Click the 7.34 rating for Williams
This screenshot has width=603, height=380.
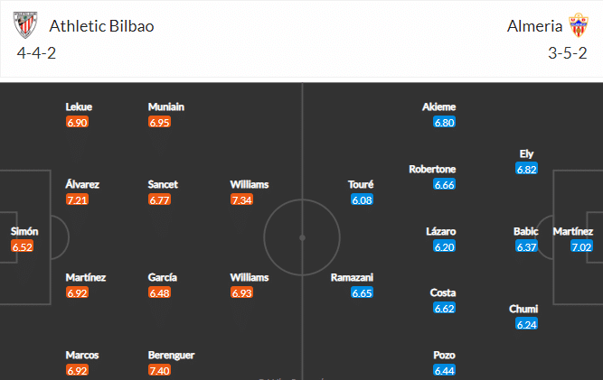click(242, 200)
